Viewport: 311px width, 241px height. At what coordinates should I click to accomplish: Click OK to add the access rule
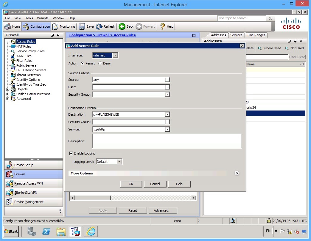[131, 184]
